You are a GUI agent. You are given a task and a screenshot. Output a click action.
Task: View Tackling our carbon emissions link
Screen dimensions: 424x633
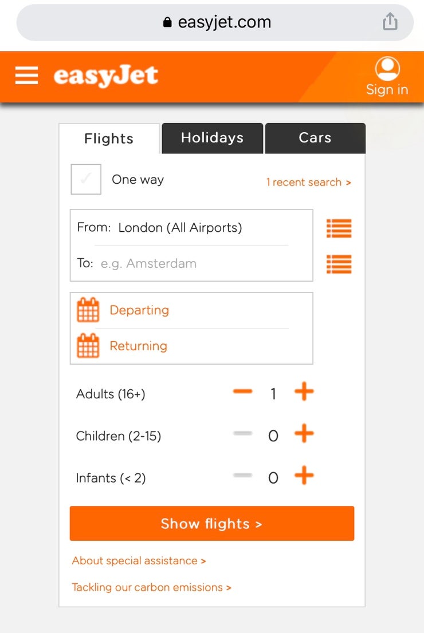click(x=151, y=587)
